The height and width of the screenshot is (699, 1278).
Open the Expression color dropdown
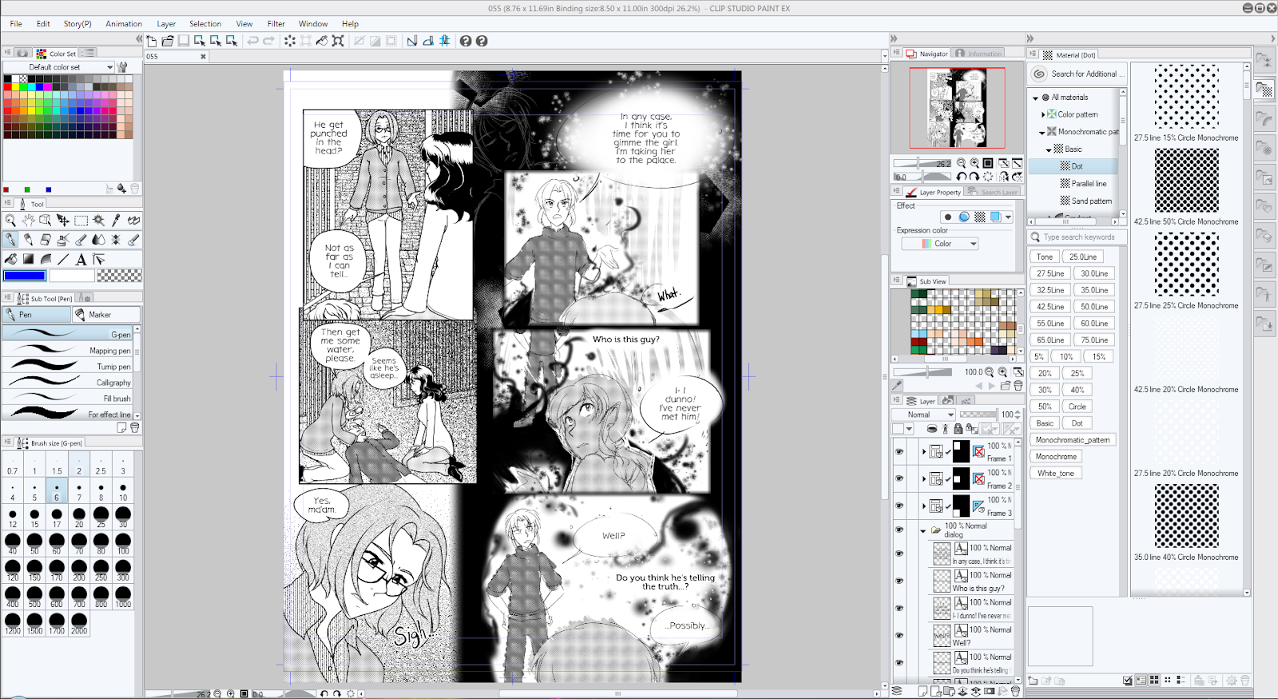pyautogui.click(x=940, y=244)
